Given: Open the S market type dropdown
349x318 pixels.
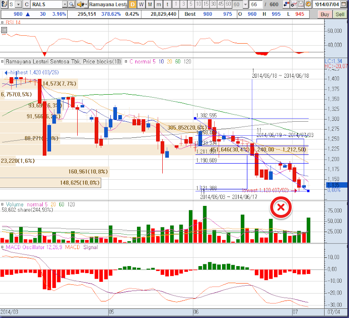Looking at the screenshot, I should (x=19, y=4).
